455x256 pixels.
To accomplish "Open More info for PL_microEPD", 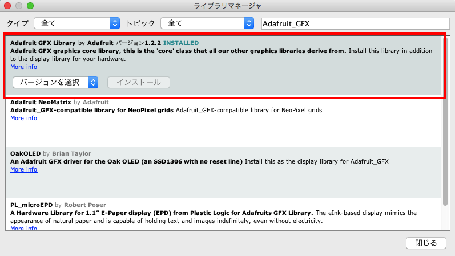I will point(24,228).
